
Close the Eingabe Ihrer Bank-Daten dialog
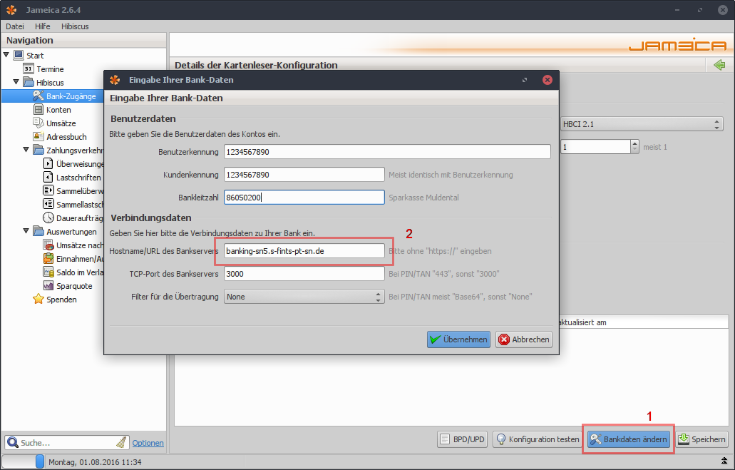coord(547,80)
